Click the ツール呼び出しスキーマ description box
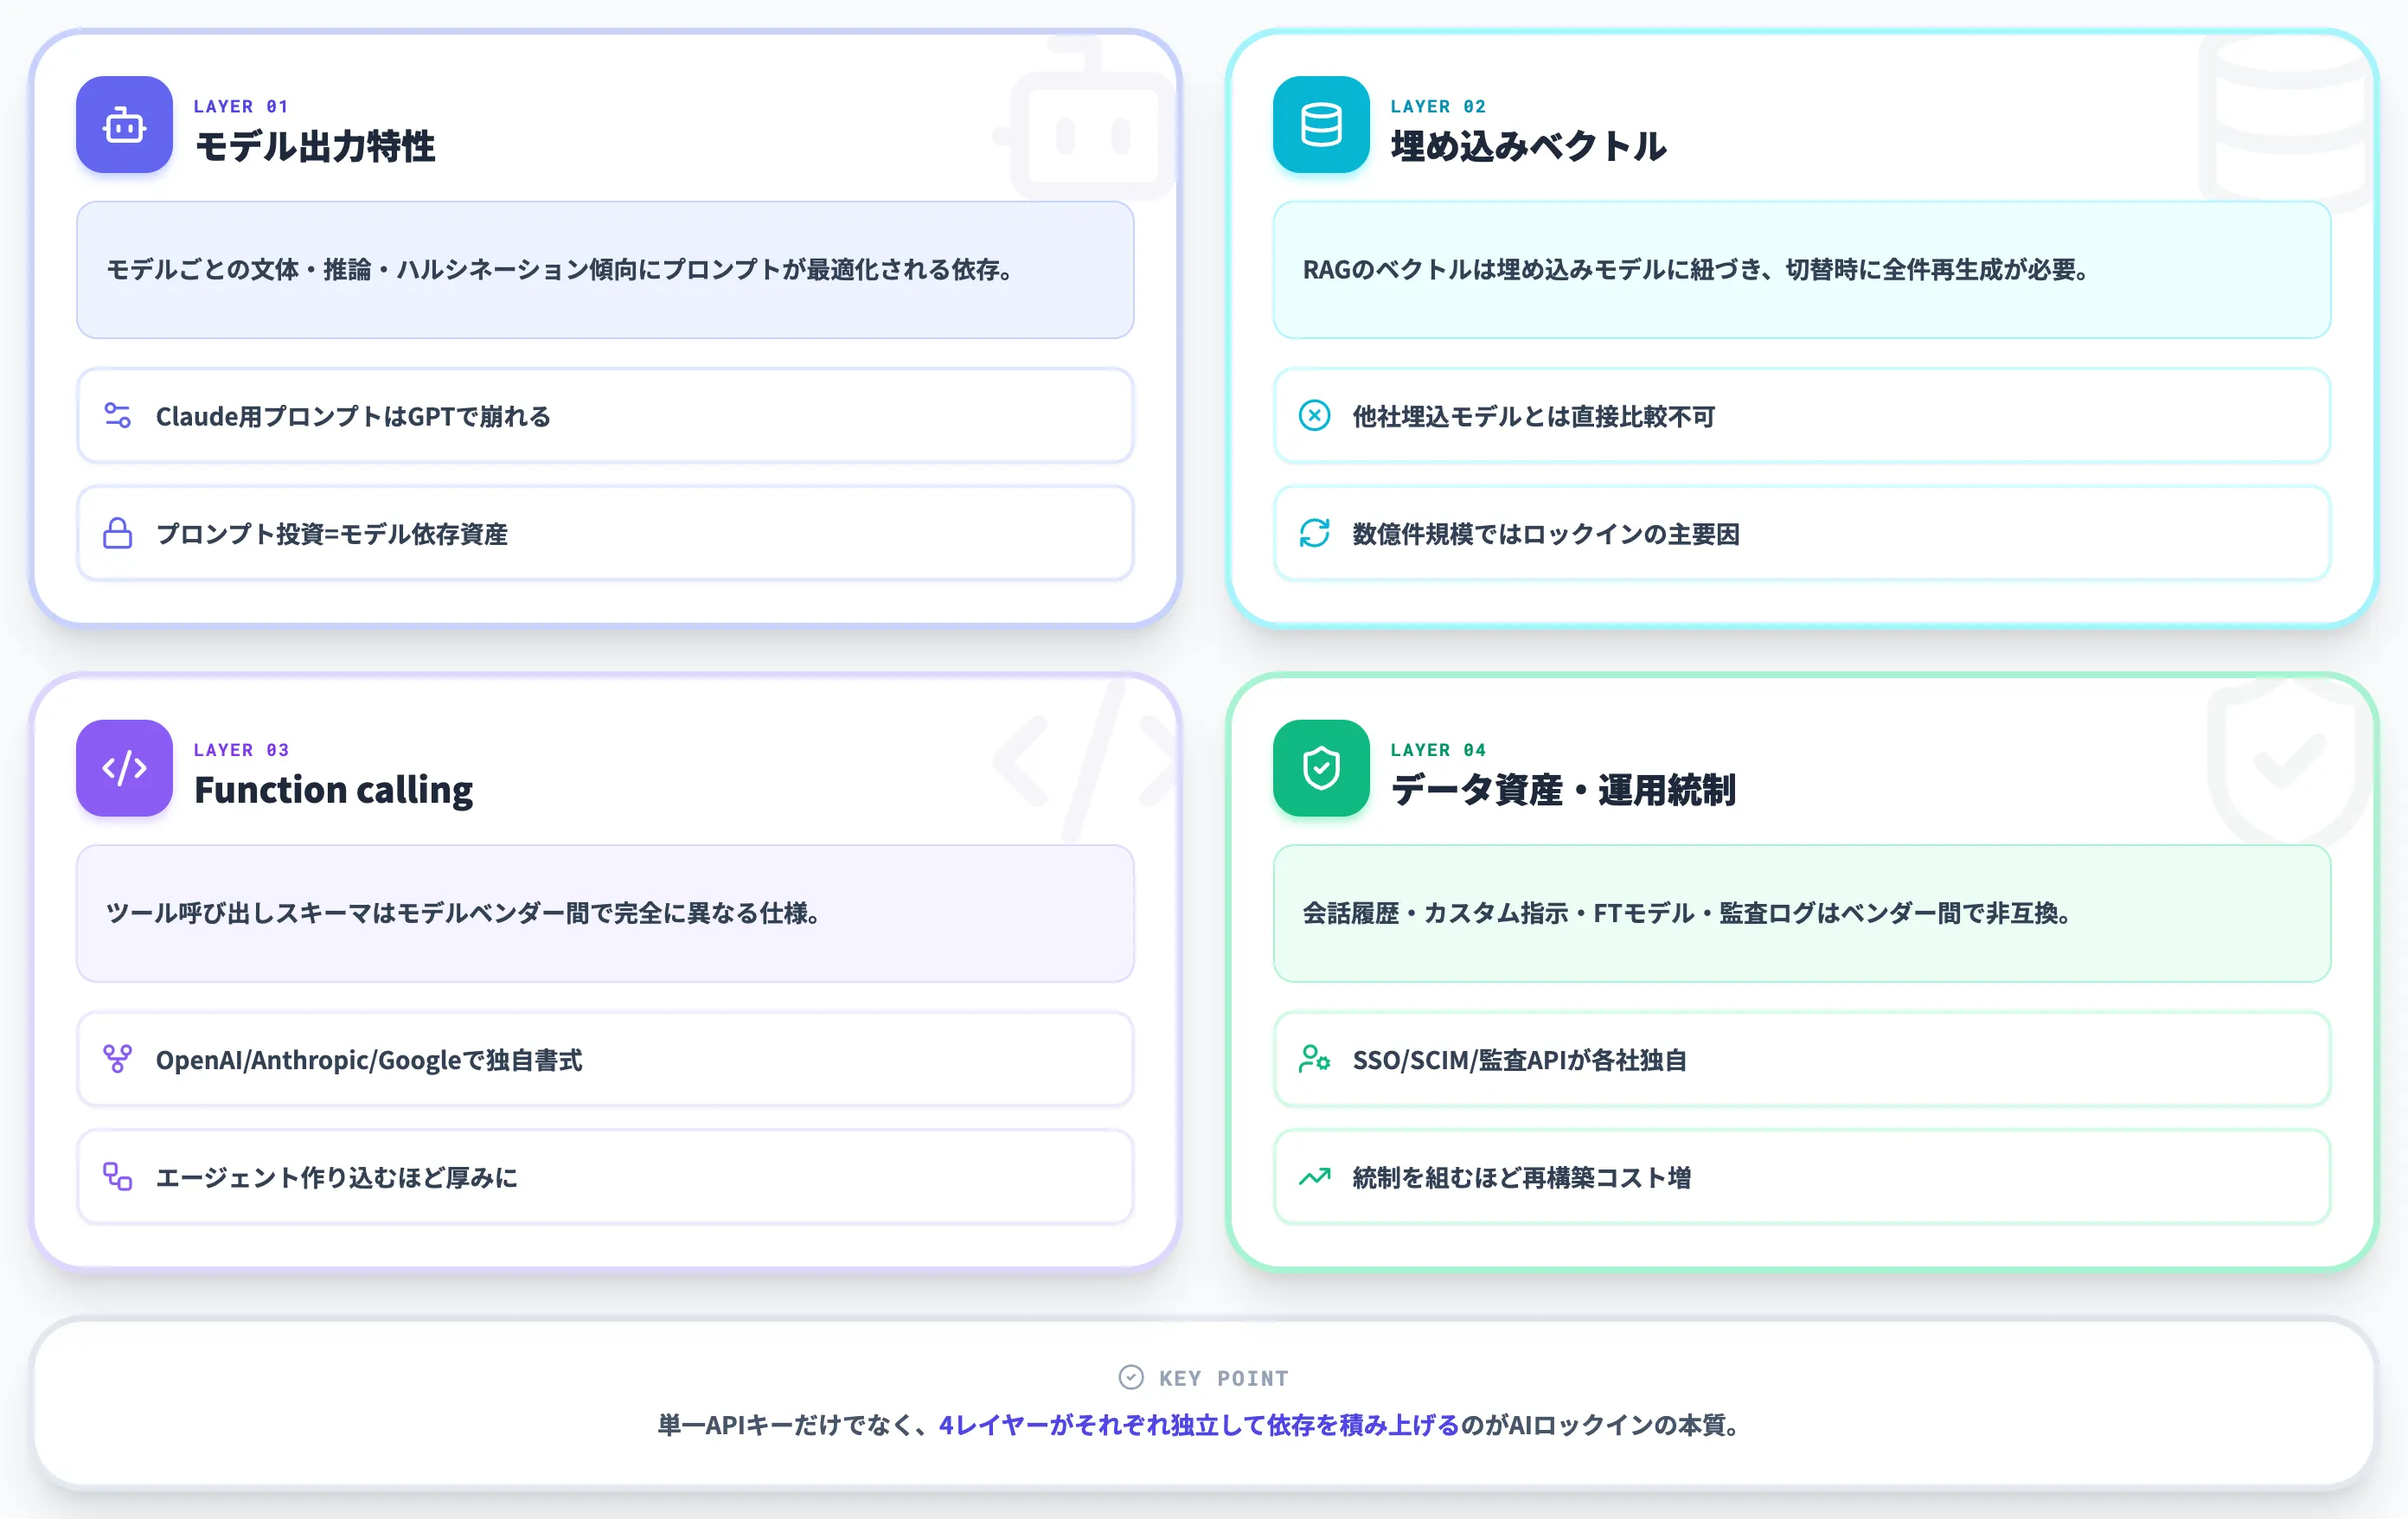Viewport: 2408px width, 1519px height. coord(605,913)
